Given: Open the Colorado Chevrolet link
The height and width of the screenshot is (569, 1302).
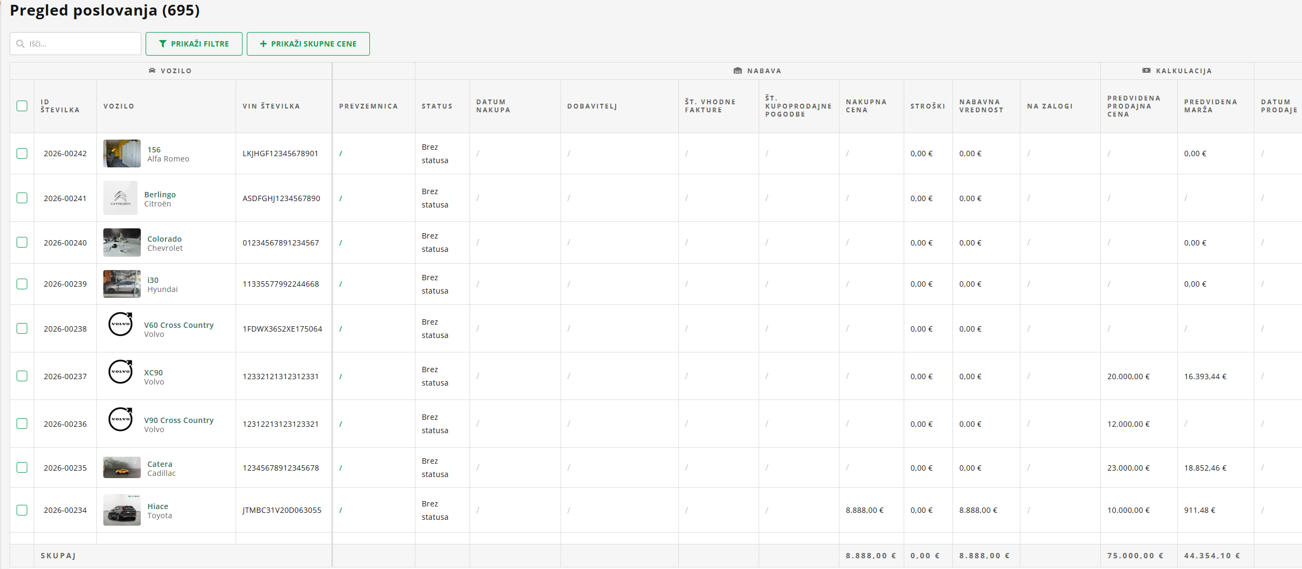Looking at the screenshot, I should 164,239.
